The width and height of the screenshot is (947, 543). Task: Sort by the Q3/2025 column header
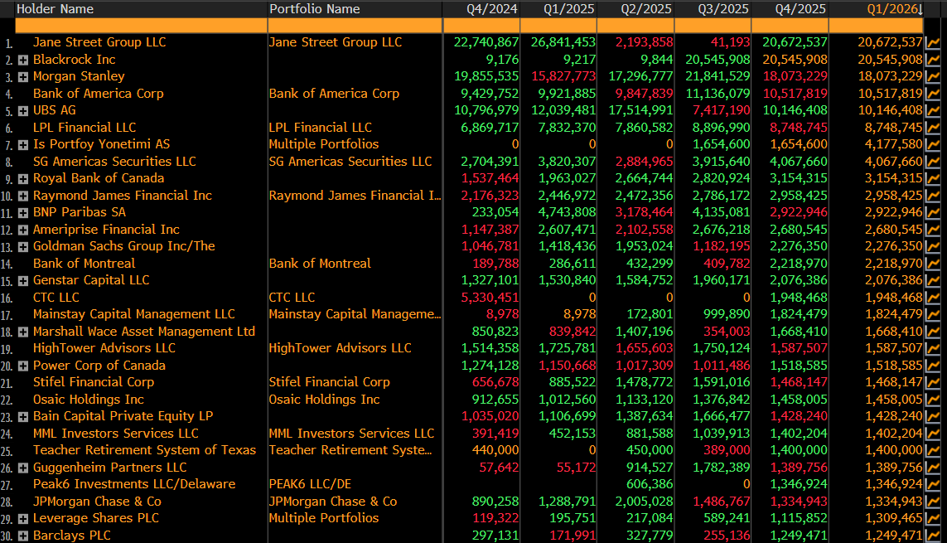[x=713, y=9]
